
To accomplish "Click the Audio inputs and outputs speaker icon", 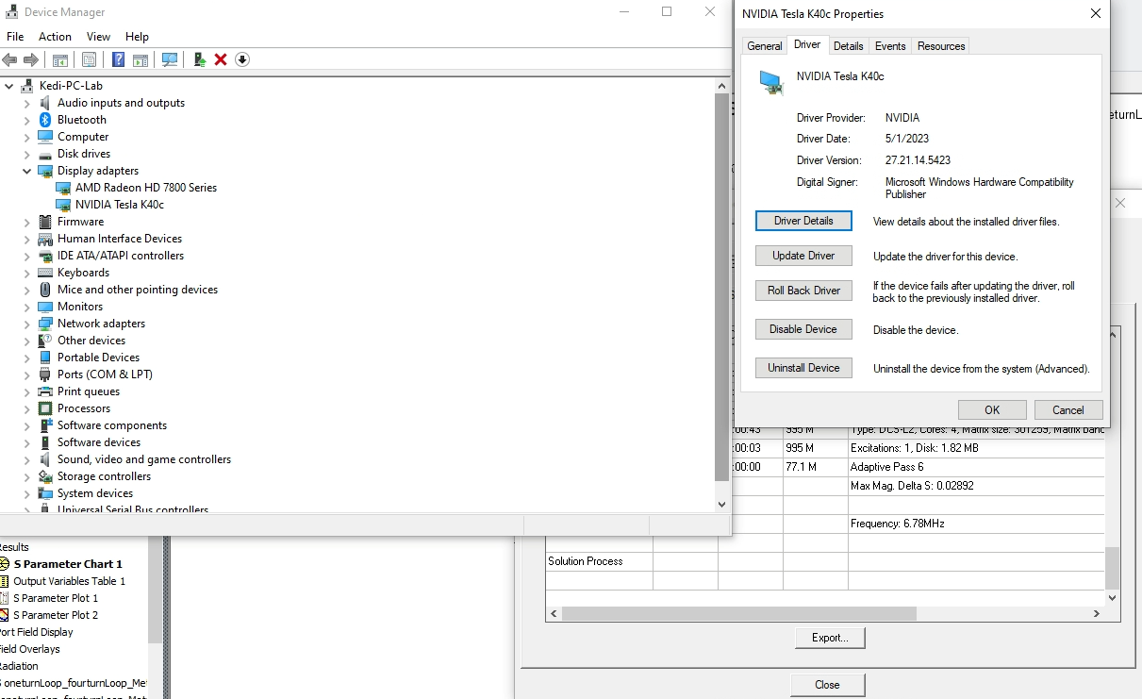I will 45,103.
